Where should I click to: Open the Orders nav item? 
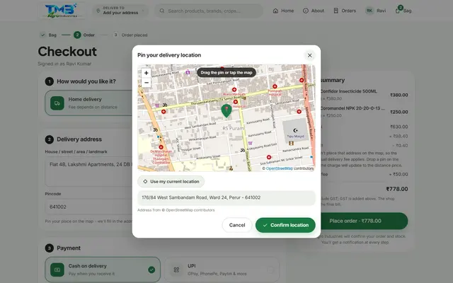tap(345, 11)
